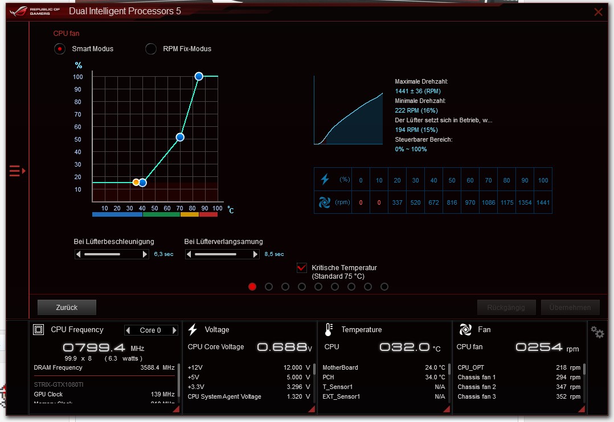The height and width of the screenshot is (422, 614).
Task: Click the 1441 rpm table cell
Action: pos(543,202)
